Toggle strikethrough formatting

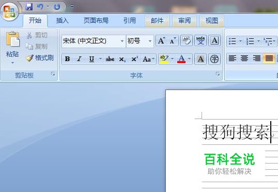pos(110,59)
